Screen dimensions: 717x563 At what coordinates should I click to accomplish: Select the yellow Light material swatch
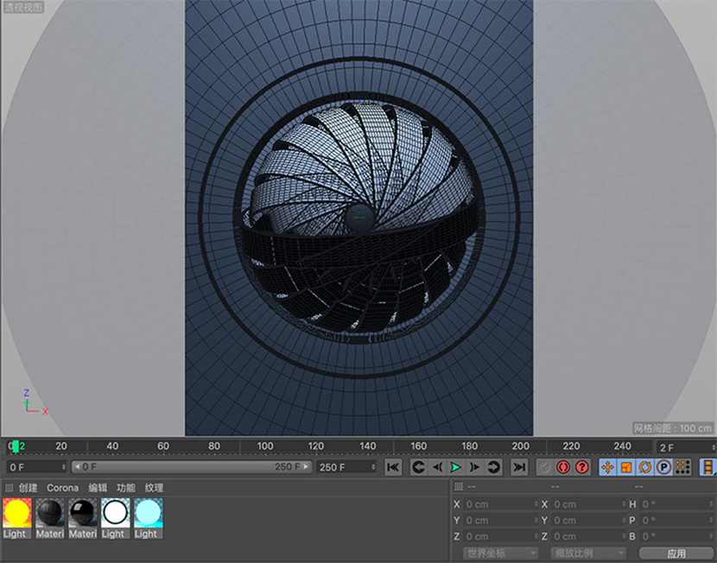tap(16, 514)
